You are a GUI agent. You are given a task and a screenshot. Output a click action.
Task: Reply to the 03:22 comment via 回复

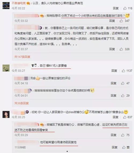(x=116, y=8)
